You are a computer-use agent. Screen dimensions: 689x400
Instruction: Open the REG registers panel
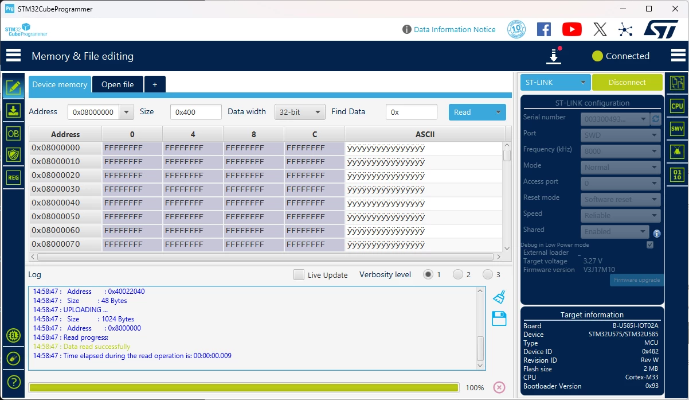click(13, 177)
